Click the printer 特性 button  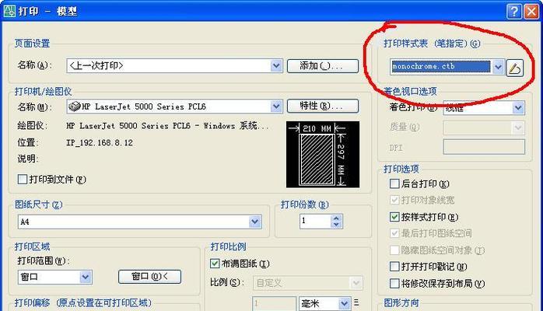point(323,106)
